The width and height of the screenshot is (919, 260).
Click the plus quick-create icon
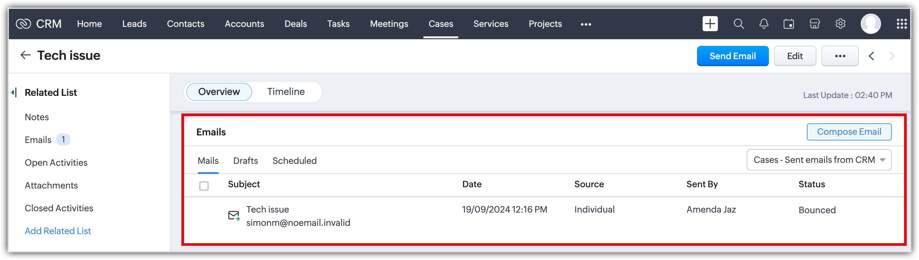710,24
